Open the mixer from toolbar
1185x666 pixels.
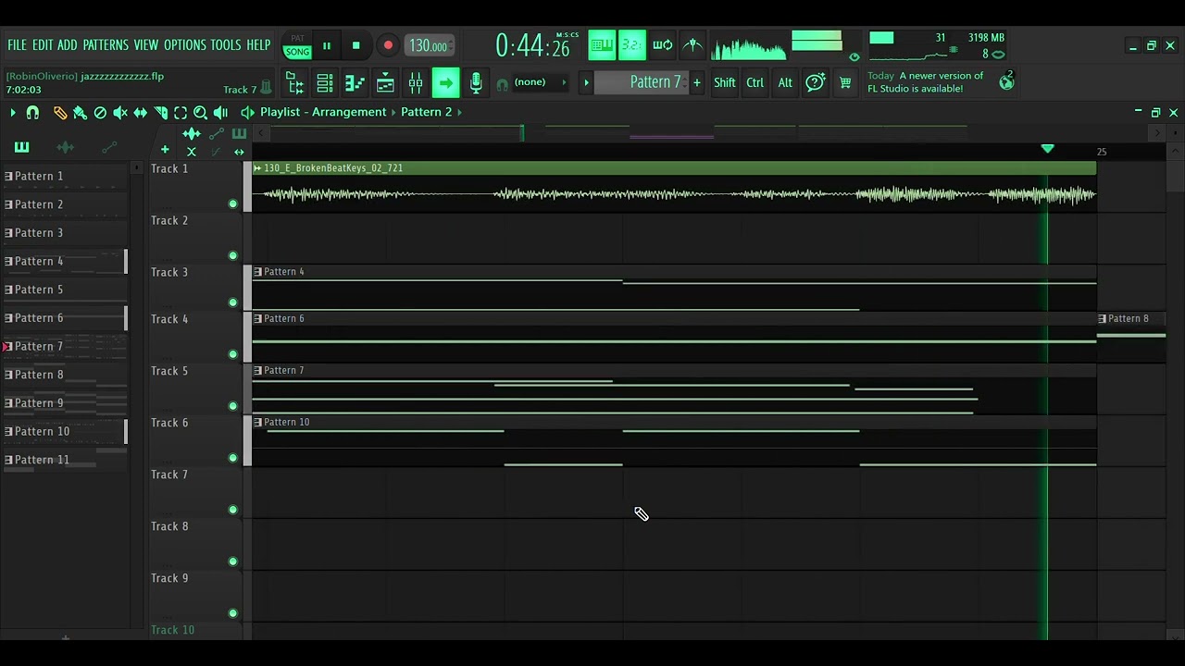(x=416, y=83)
